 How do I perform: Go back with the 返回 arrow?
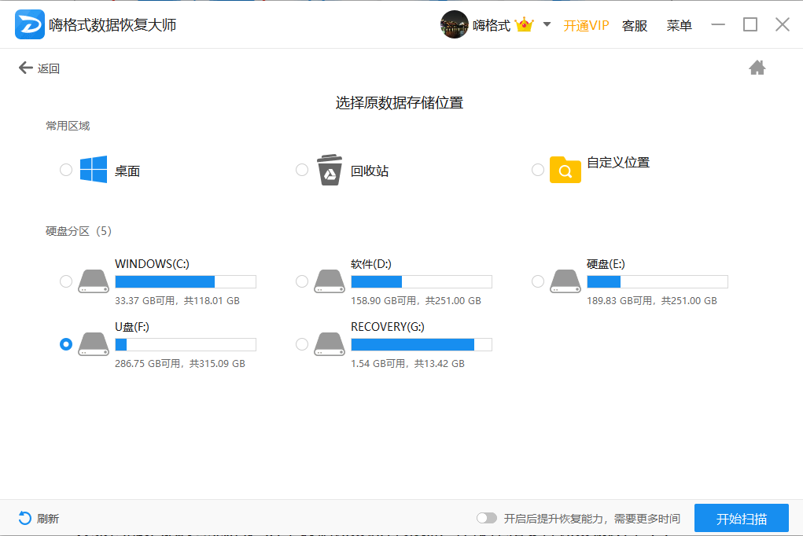click(39, 68)
